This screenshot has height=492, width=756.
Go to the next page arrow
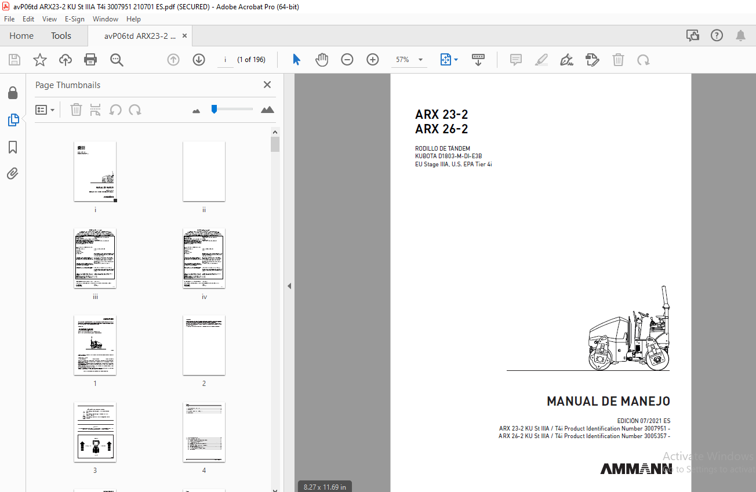click(x=199, y=60)
